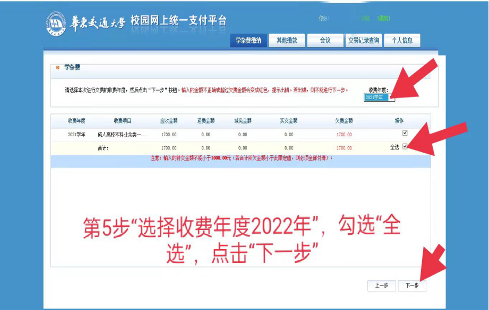The width and height of the screenshot is (489, 310).
Task: Click the 下一步 next button
Action: [412, 286]
